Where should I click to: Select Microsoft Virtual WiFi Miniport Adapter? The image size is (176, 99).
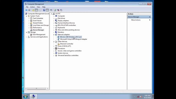point(73,39)
